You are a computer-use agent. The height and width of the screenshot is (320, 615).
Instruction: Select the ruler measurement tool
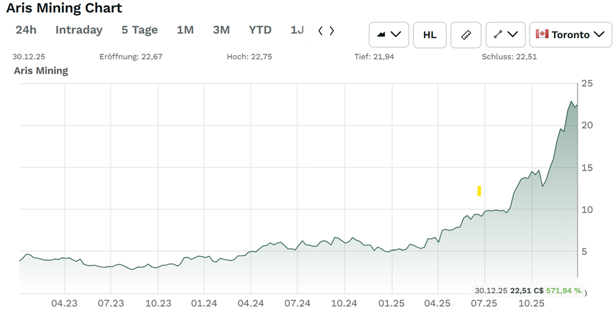[x=466, y=35]
